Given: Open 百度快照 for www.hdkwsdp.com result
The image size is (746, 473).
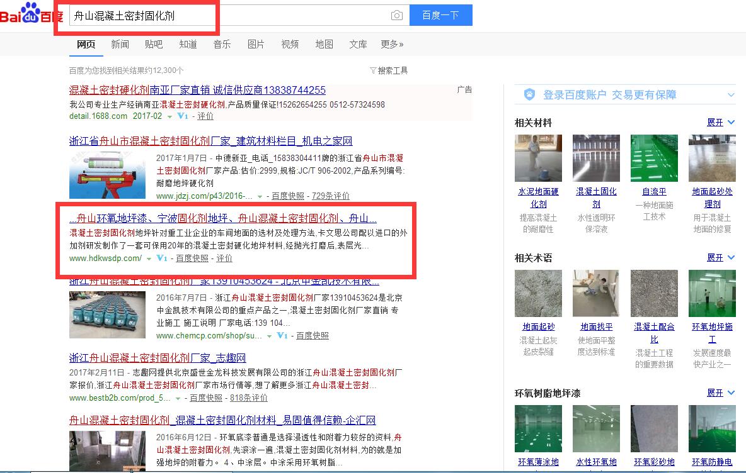Looking at the screenshot, I should point(192,258).
